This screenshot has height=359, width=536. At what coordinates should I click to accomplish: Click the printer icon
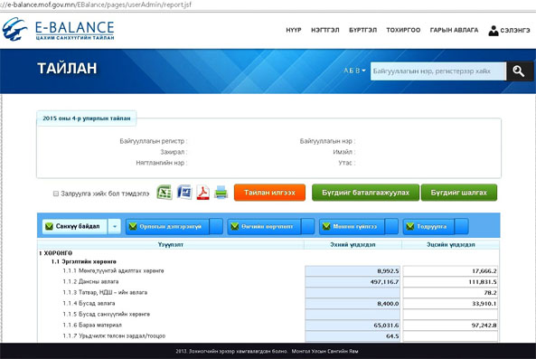tap(221, 193)
